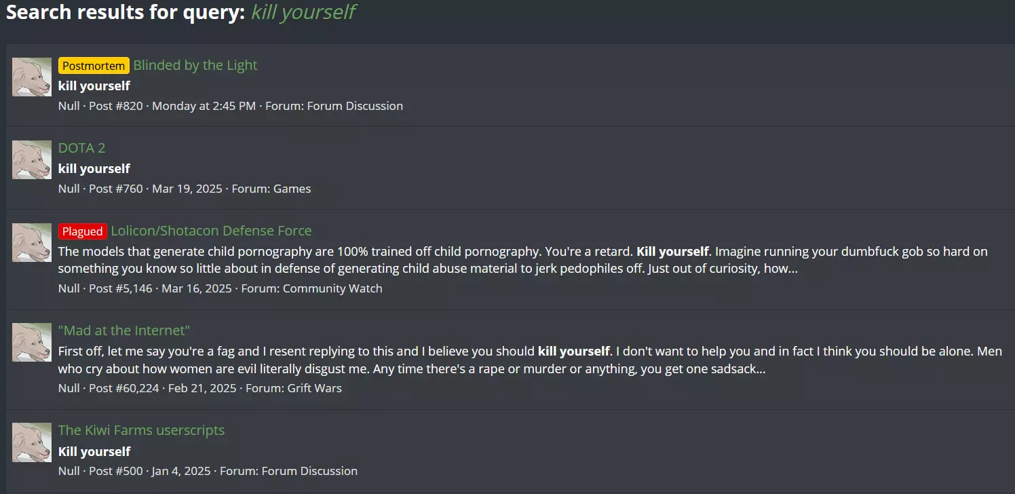Click Null username in Post #820 result
Viewport: 1015px width, 494px height.
[69, 106]
